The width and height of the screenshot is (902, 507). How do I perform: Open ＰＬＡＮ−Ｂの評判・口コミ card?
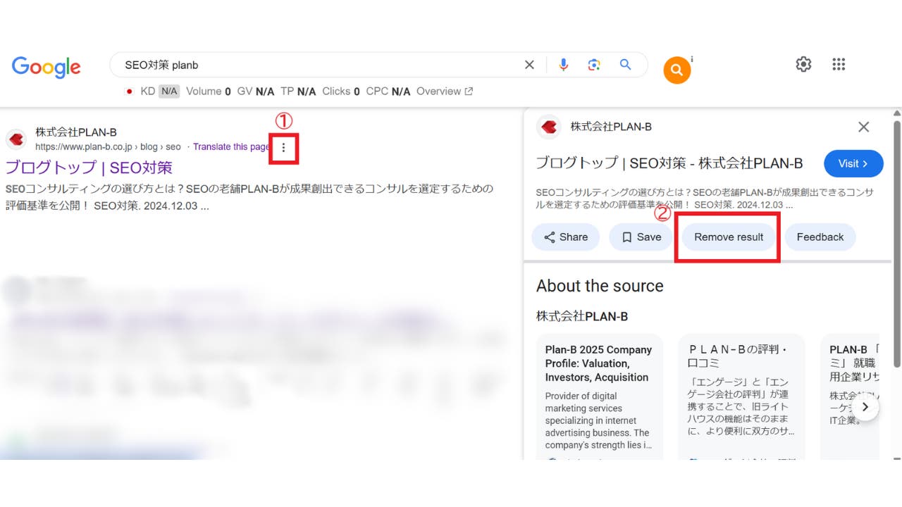pyautogui.click(x=741, y=397)
